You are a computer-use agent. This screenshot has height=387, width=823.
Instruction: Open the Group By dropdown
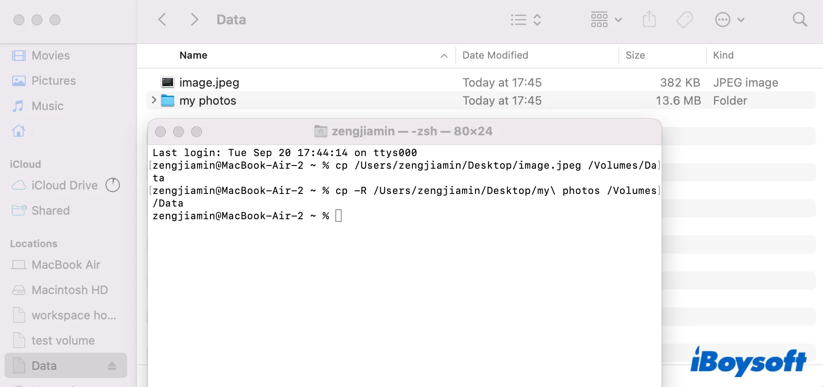[606, 20]
